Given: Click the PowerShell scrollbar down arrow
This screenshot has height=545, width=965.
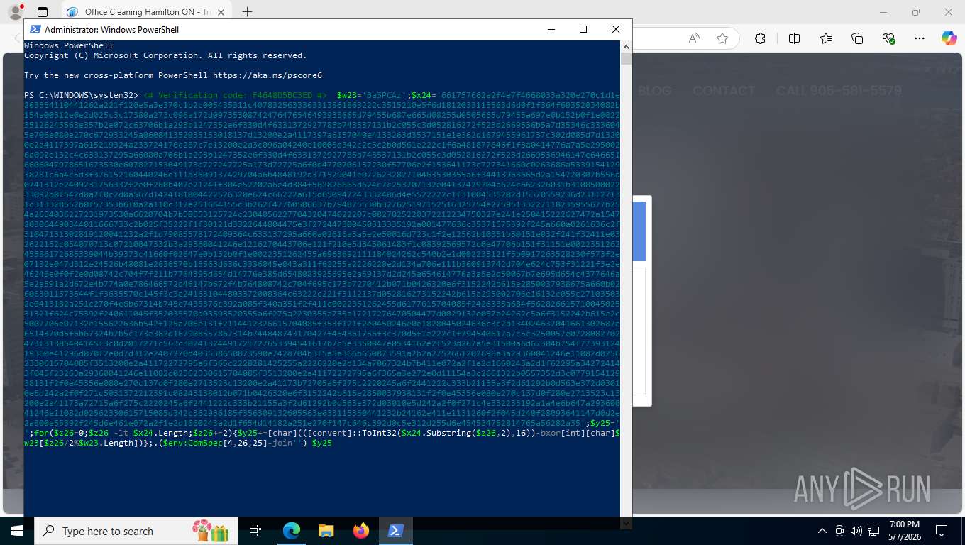Looking at the screenshot, I should pyautogui.click(x=626, y=524).
